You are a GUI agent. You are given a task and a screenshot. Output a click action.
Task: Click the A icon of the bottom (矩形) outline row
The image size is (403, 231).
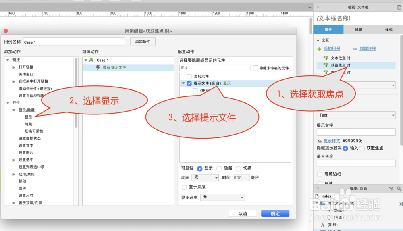(323, 225)
